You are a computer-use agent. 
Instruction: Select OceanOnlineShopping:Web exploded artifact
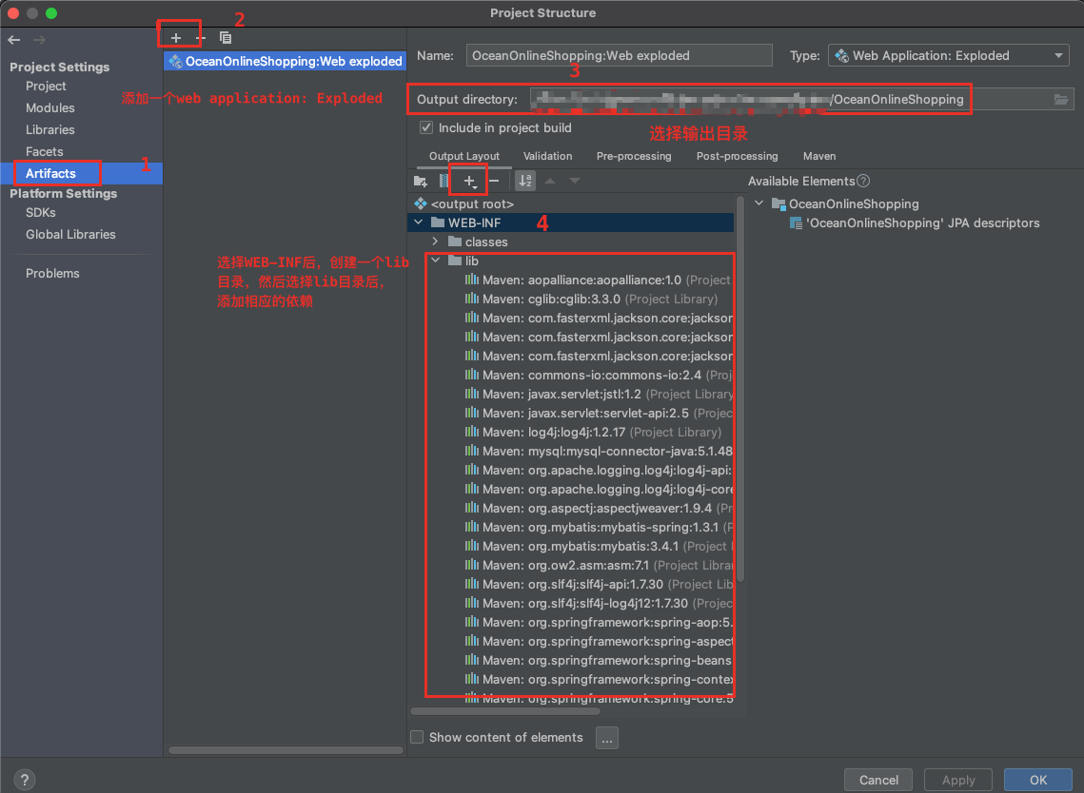click(x=285, y=62)
